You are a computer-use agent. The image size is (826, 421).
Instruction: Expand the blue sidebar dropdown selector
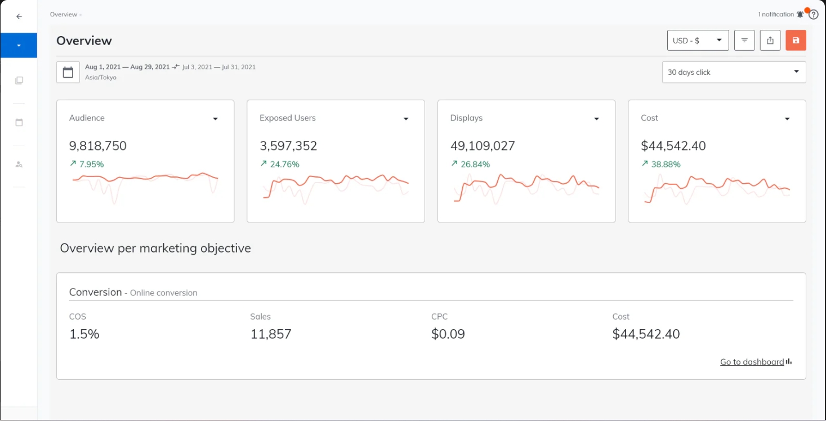click(19, 45)
